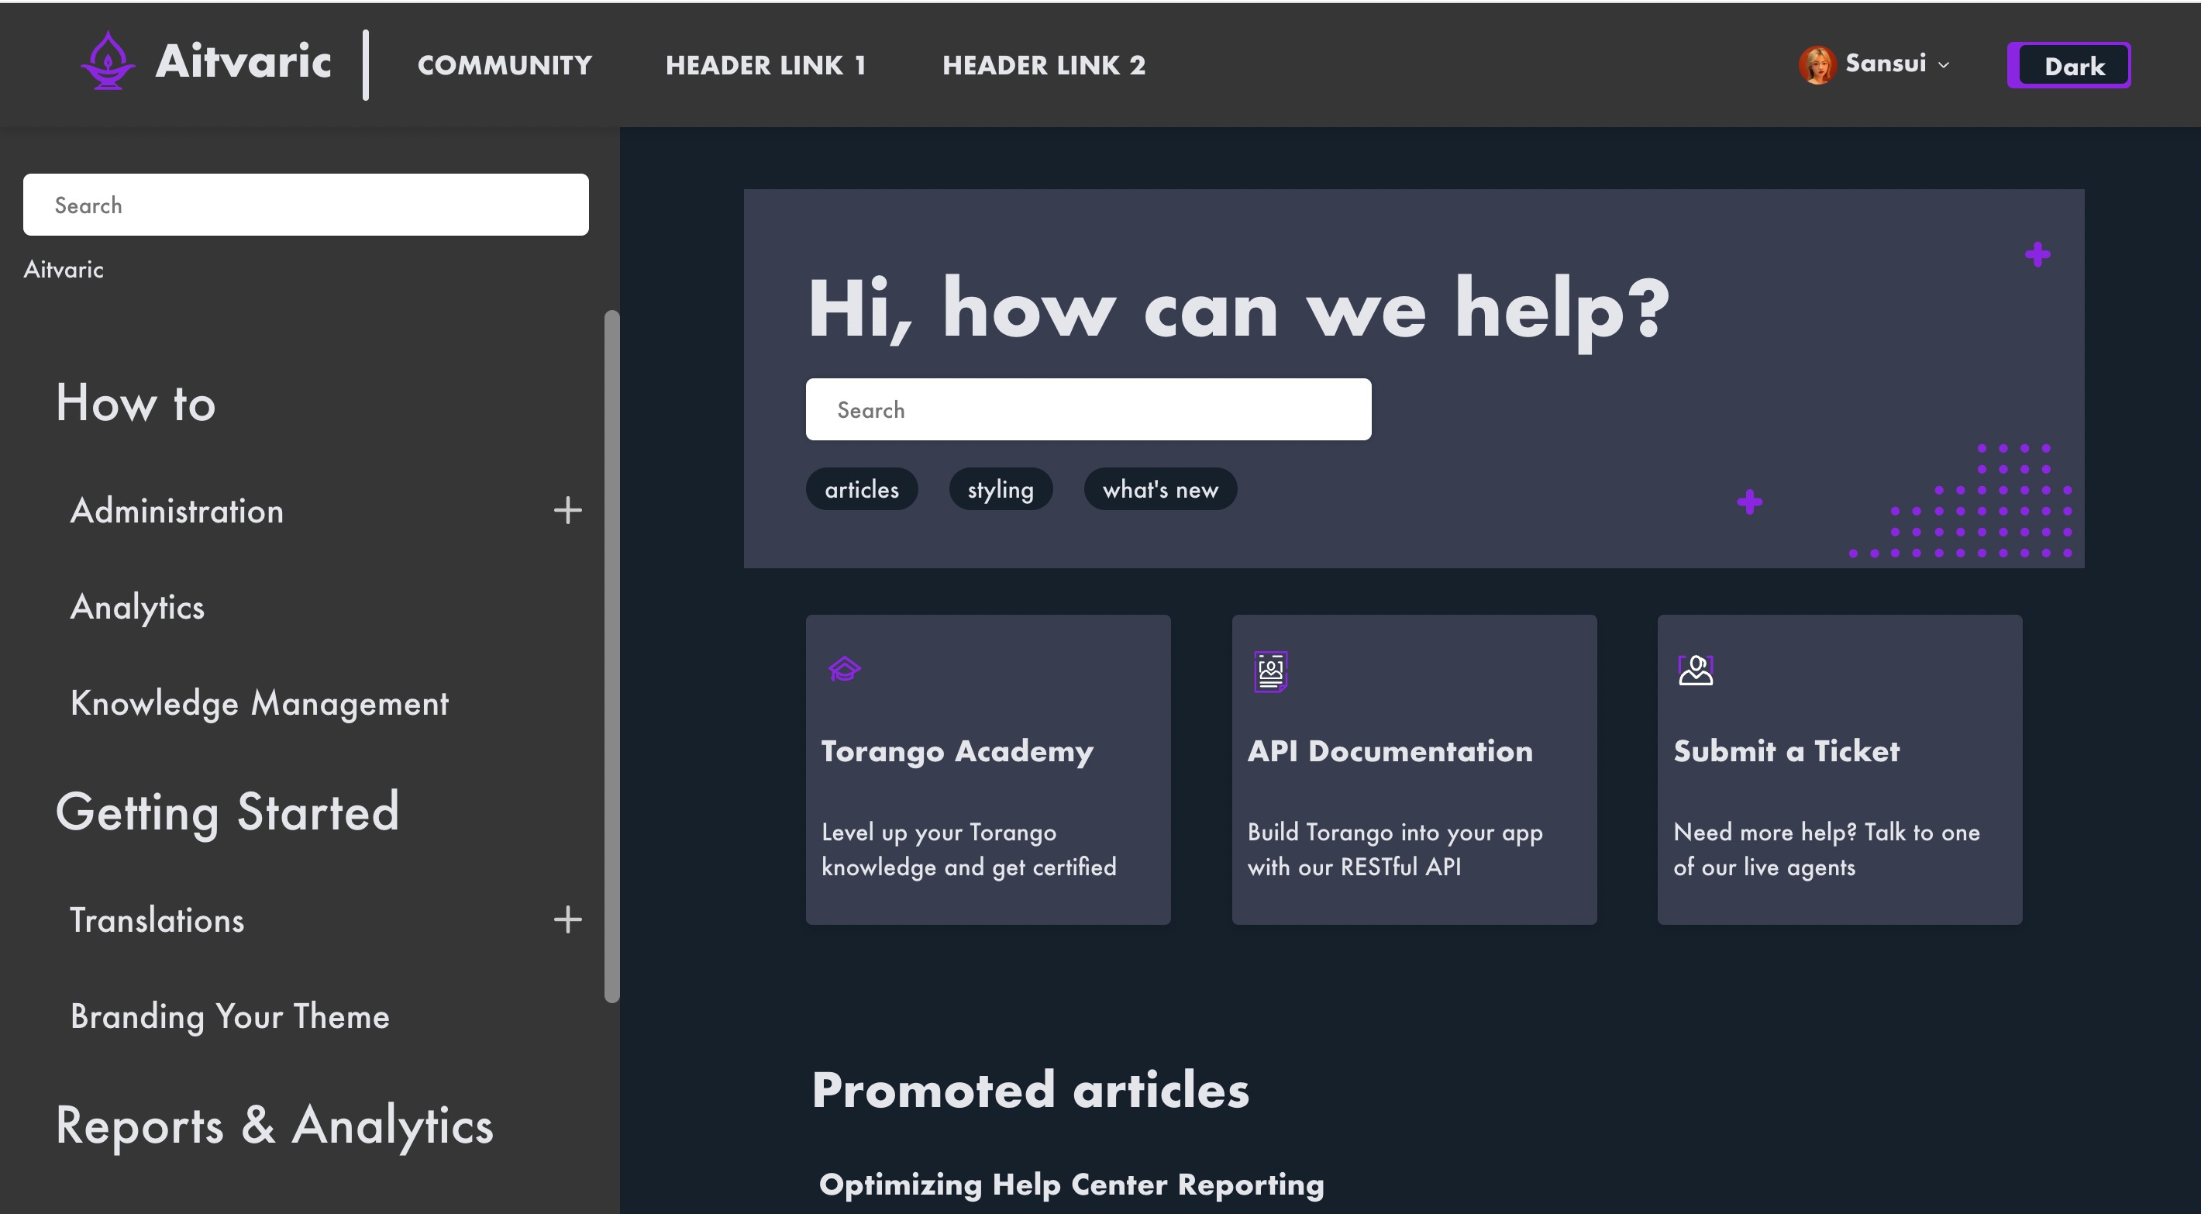Select the "styling" search tag

pos(1000,490)
